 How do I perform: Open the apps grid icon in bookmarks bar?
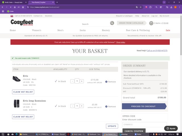tap(3, 11)
